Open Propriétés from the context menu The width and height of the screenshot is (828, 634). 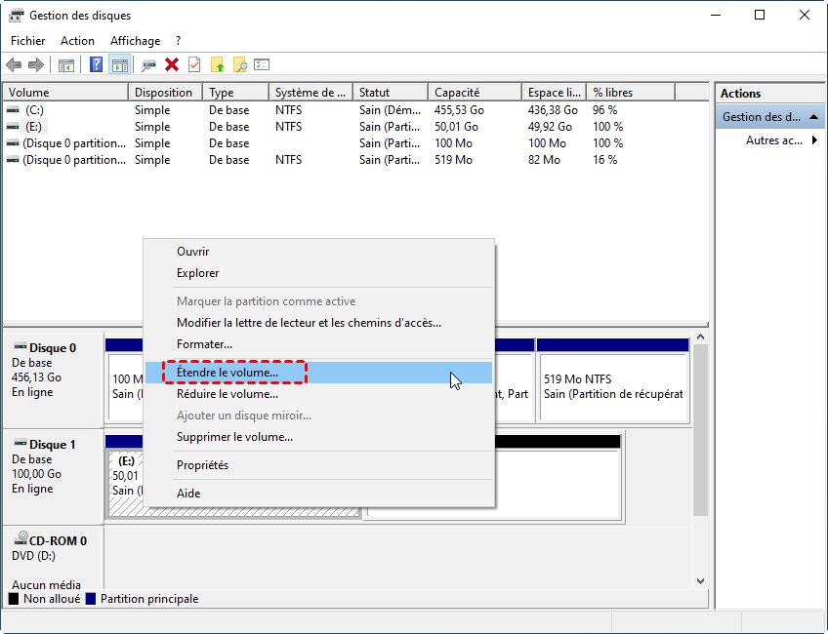click(319, 465)
